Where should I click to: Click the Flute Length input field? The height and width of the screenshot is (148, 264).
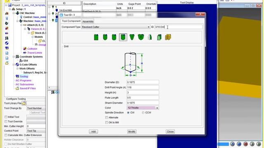143,98
